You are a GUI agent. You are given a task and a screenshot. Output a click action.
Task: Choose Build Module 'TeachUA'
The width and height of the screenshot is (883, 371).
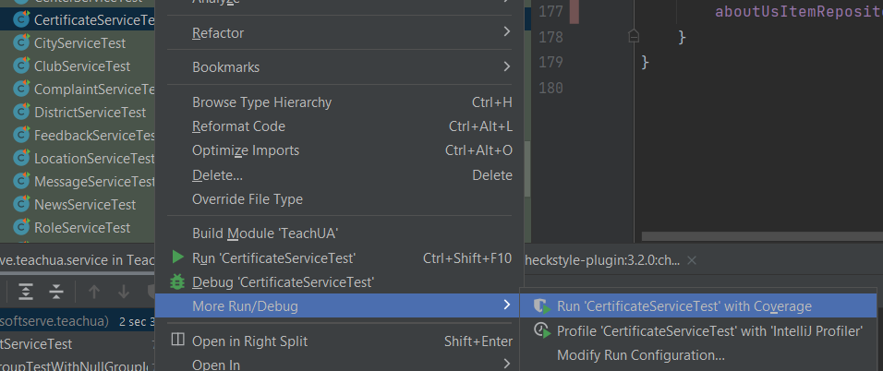pos(342,233)
